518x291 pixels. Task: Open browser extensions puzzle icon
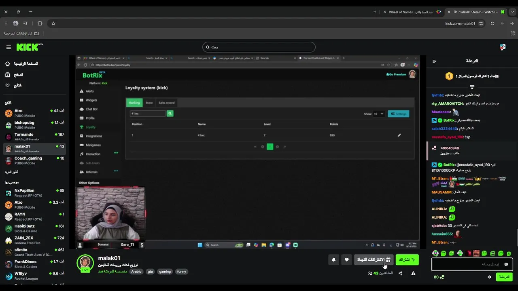pos(40,23)
